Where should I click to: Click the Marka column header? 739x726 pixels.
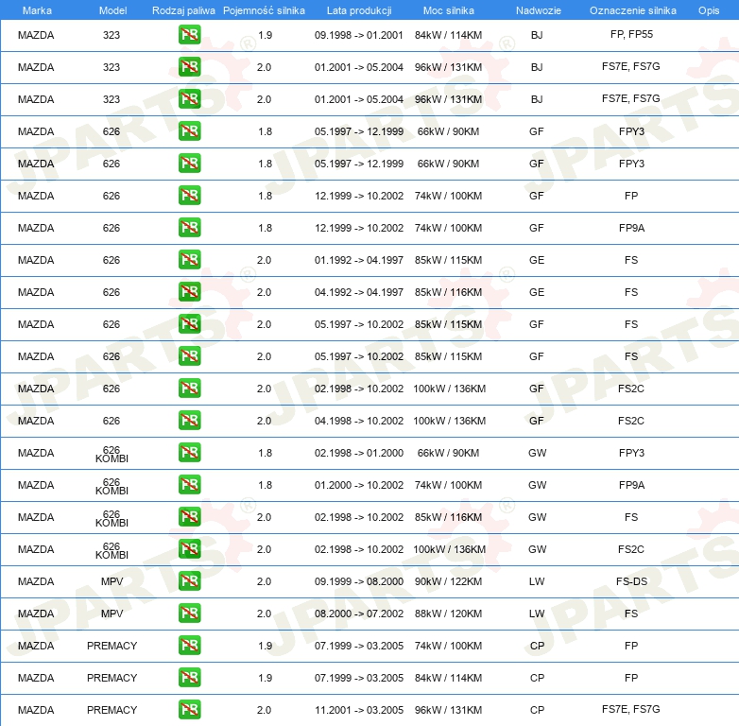pos(37,10)
